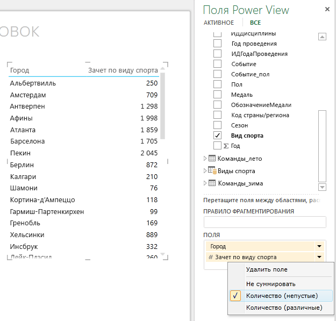The width and height of the screenshot is (336, 321).
Task: Click the field list scroll up arrow
Action: click(x=322, y=37)
